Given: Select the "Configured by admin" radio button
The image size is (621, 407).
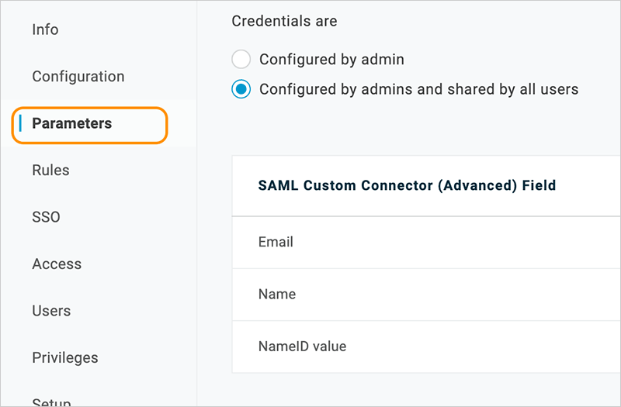Looking at the screenshot, I should (x=241, y=59).
